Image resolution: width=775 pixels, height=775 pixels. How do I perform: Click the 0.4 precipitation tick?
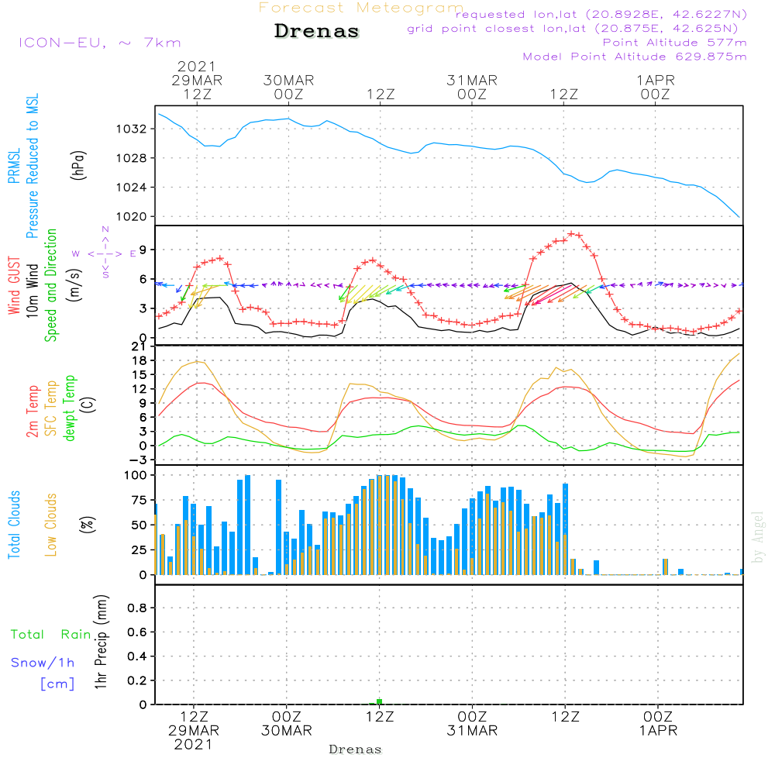[x=137, y=656]
